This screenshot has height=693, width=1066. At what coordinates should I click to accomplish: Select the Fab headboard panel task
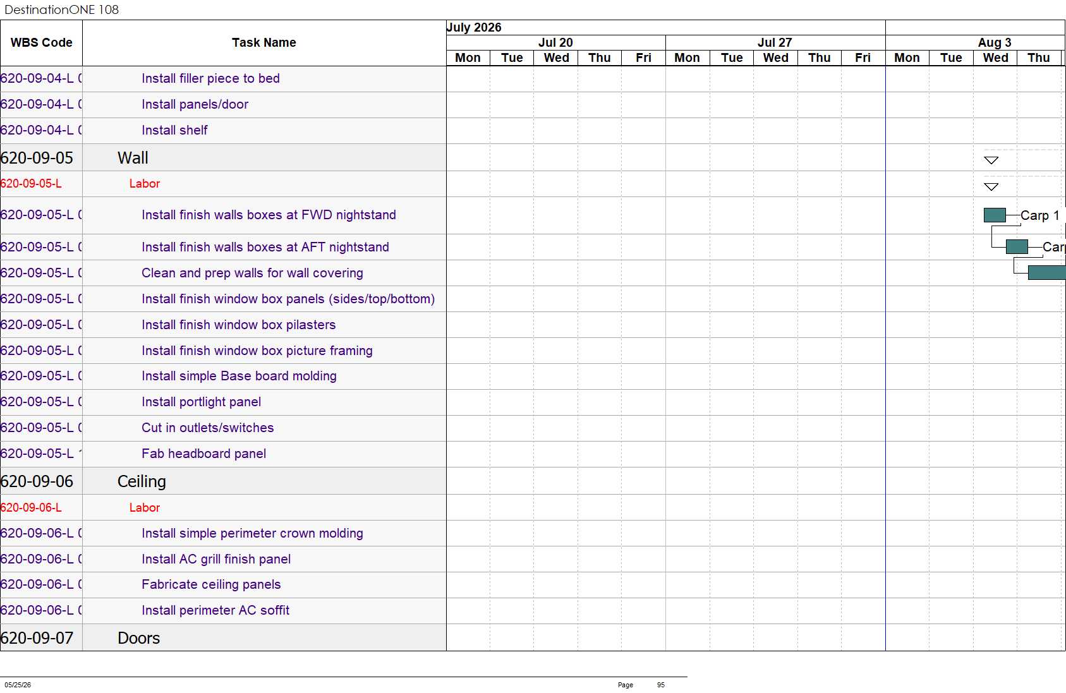point(203,454)
